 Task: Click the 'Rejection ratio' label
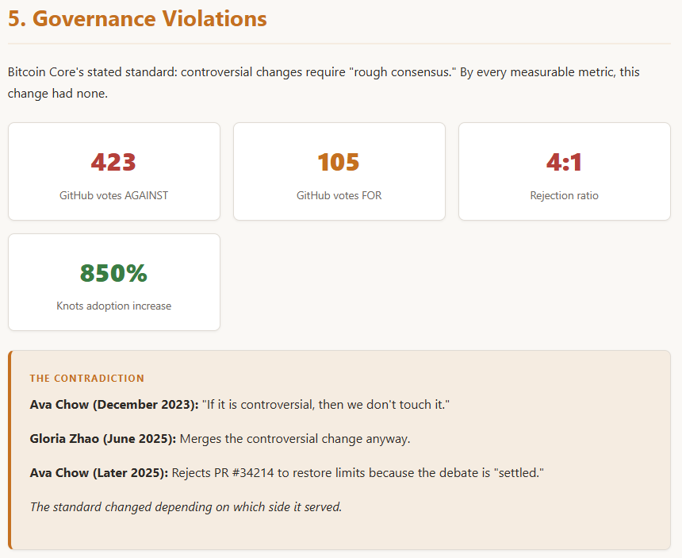coord(564,195)
